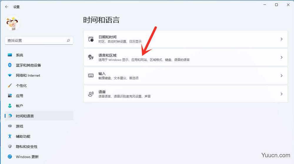Focus the 查找设置 search box
Image resolution: width=294 pixels, height=164 pixels.
tap(39, 40)
